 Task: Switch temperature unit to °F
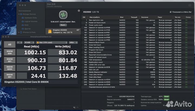78,107
